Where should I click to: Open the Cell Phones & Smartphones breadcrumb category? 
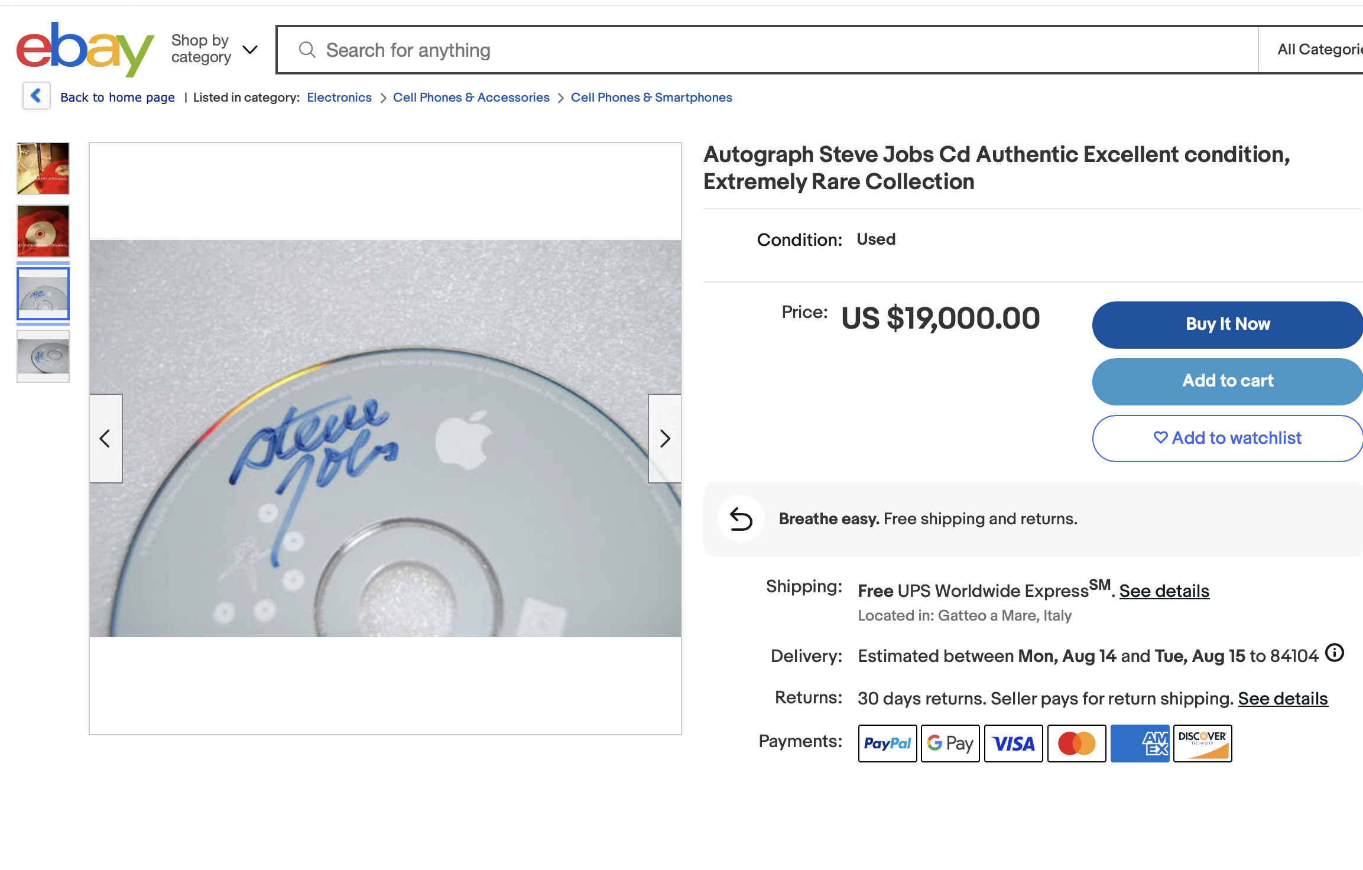tap(651, 97)
